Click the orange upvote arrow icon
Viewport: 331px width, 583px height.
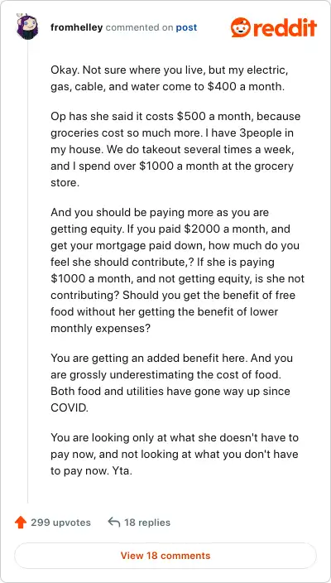point(21,523)
